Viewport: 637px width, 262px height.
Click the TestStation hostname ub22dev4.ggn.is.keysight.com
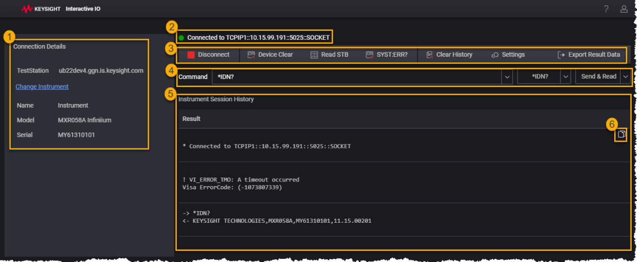101,71
